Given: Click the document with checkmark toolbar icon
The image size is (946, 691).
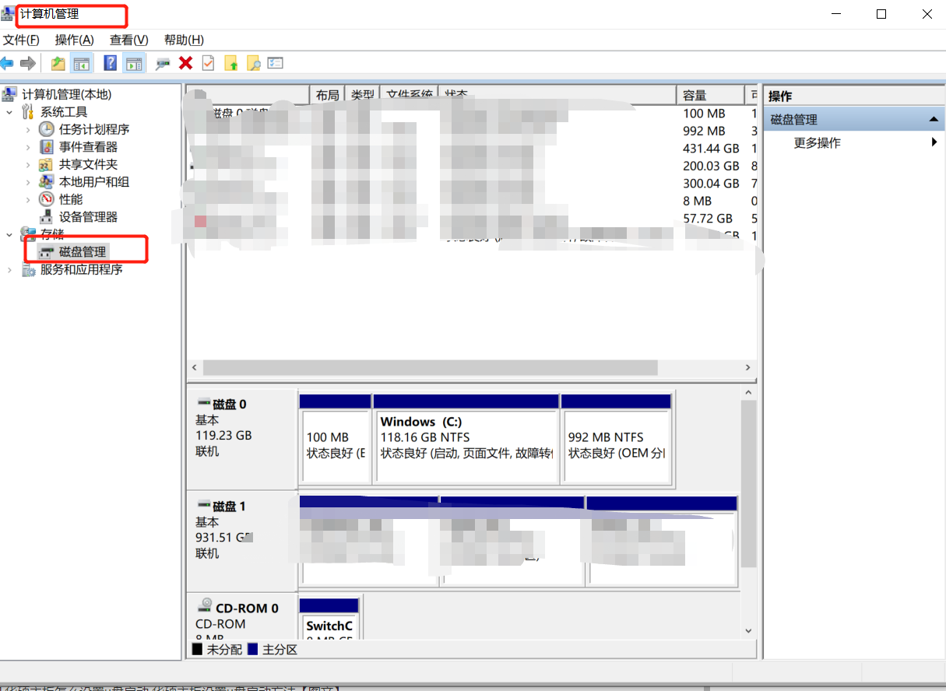Looking at the screenshot, I should pos(207,63).
